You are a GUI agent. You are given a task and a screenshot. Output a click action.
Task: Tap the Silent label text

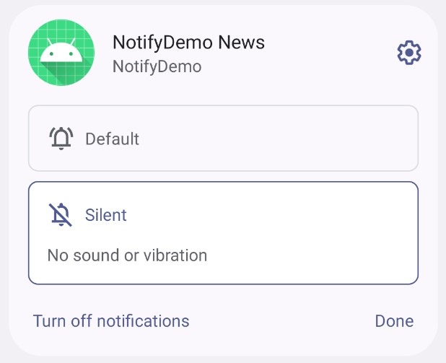pos(106,215)
